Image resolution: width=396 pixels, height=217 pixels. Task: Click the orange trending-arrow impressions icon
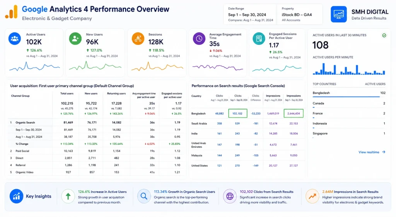tap(312, 196)
